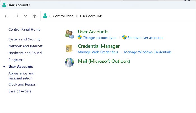The height and width of the screenshot is (113, 196).
Task: Click Change account type link
Action: 99,38
